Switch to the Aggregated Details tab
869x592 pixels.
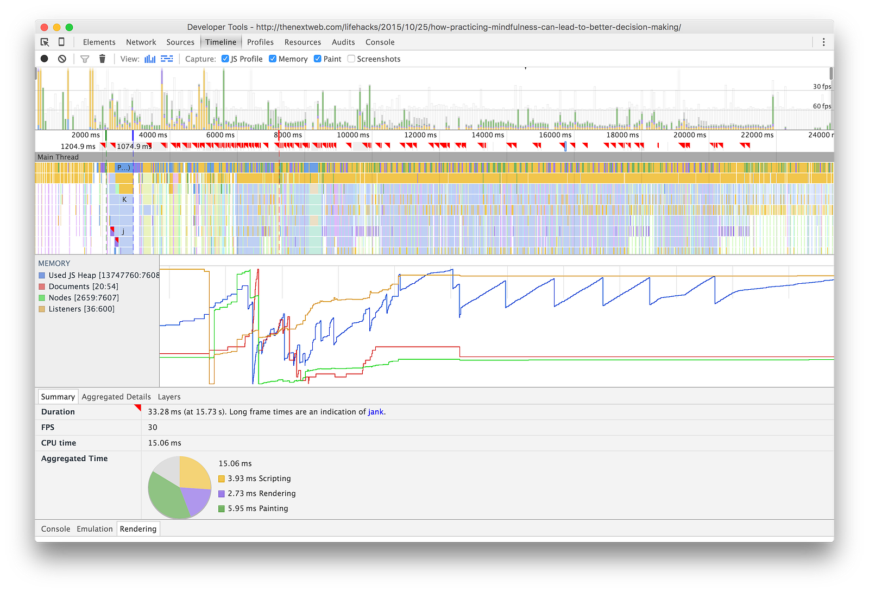pos(116,397)
